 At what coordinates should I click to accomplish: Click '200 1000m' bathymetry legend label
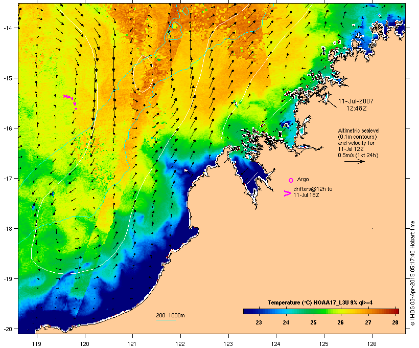pyautogui.click(x=170, y=315)
